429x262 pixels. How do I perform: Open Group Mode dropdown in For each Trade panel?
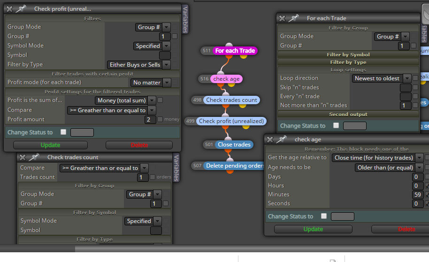(392, 37)
